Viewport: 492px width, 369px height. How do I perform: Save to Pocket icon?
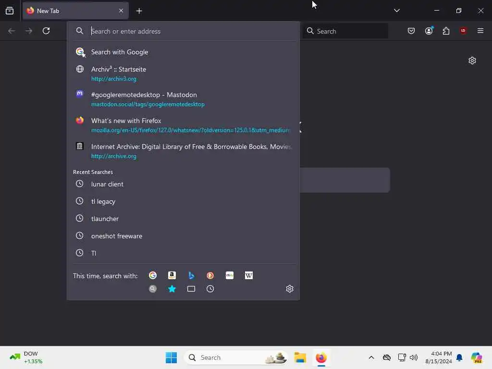tap(411, 31)
